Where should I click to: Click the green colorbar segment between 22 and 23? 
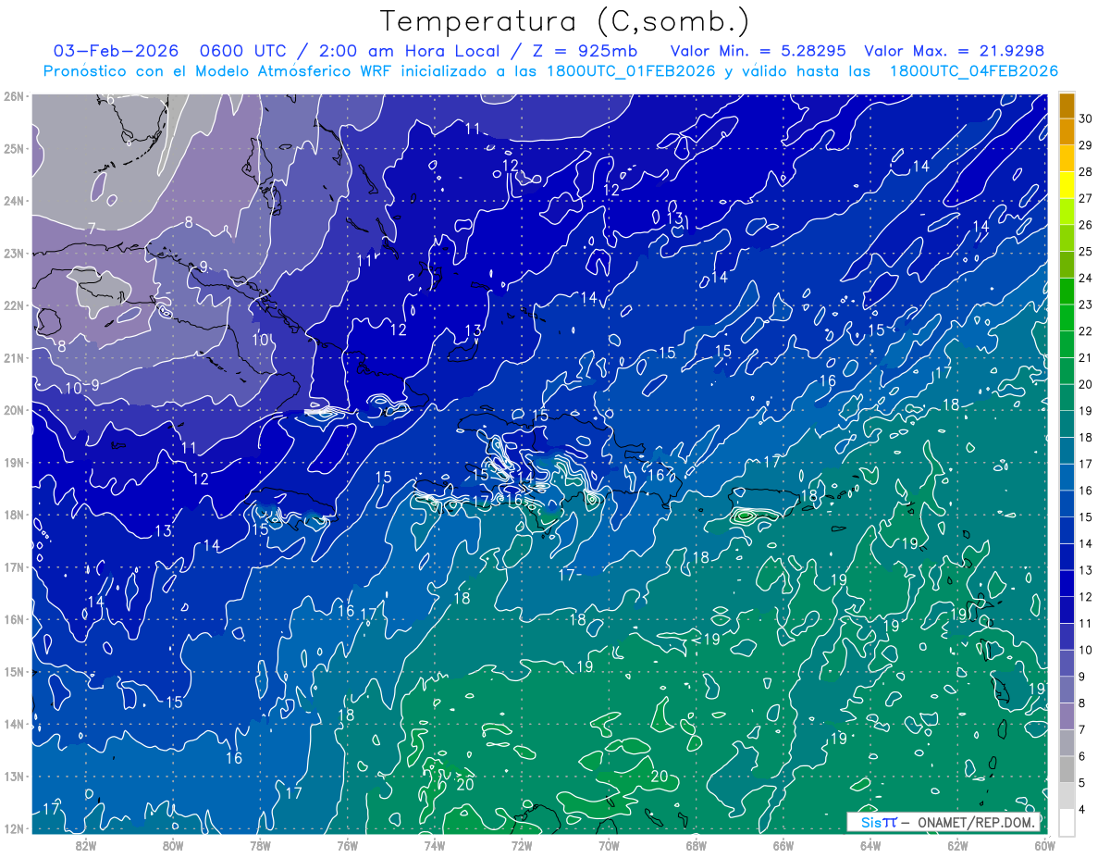(x=1067, y=317)
